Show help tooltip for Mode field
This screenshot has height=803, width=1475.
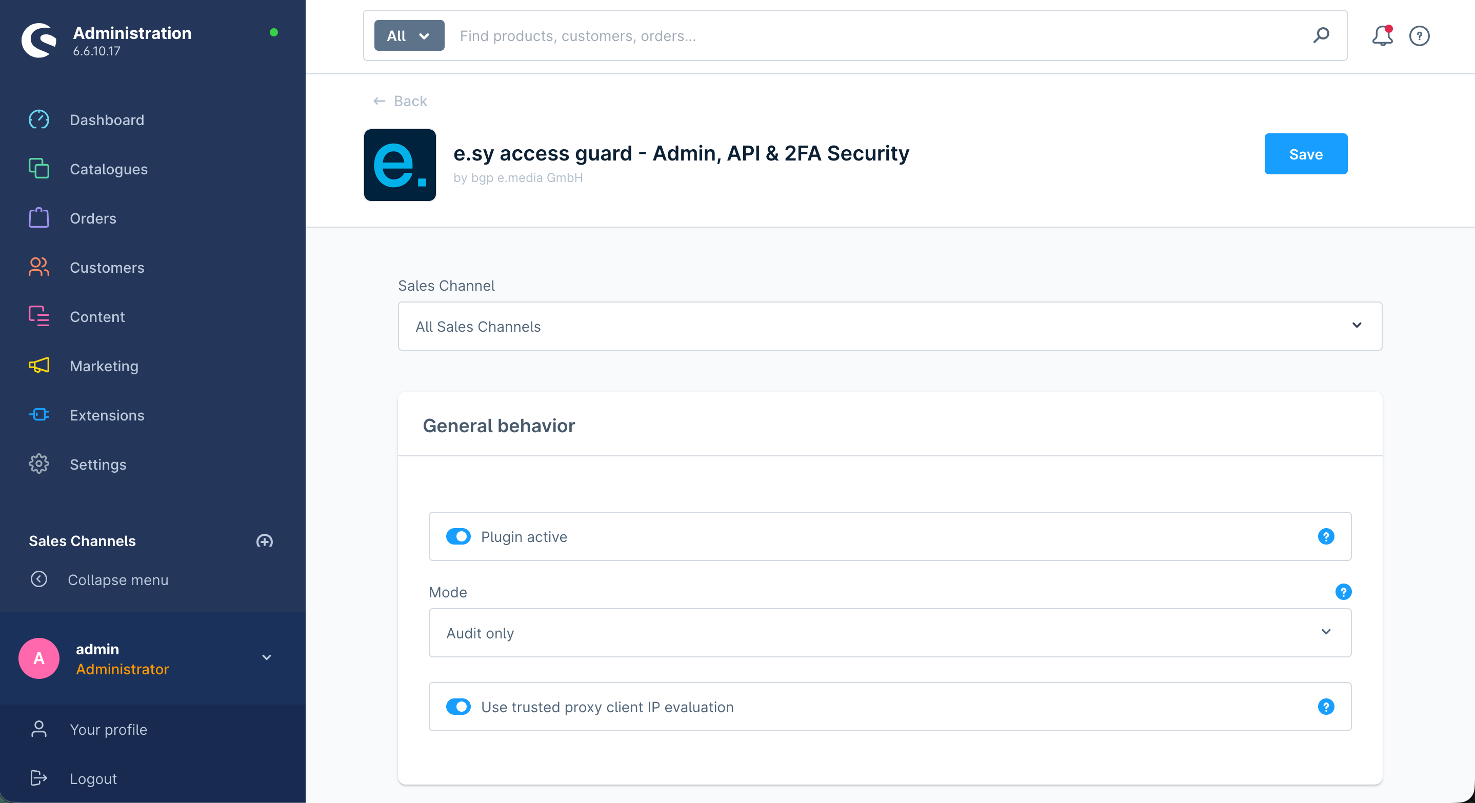point(1343,591)
